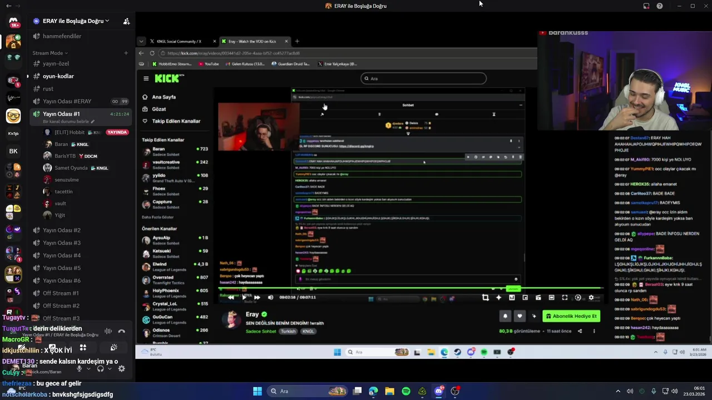Open the headphones output device dropdown arrow
The width and height of the screenshot is (712, 400).
[109, 368]
